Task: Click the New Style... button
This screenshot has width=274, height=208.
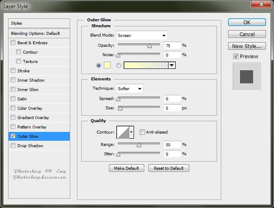Action: pos(247,46)
